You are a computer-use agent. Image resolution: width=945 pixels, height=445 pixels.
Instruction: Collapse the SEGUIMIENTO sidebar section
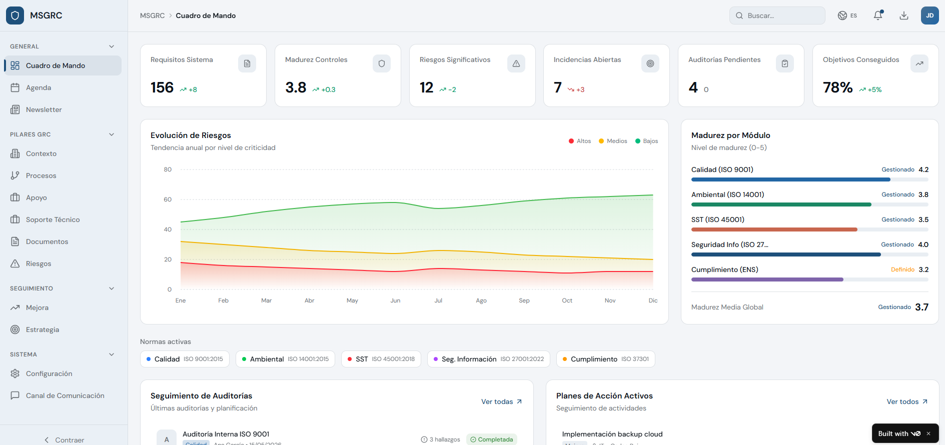[x=112, y=288]
